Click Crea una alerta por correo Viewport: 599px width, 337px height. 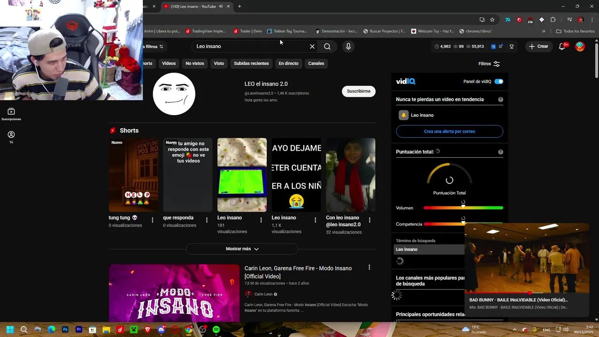coord(449,132)
